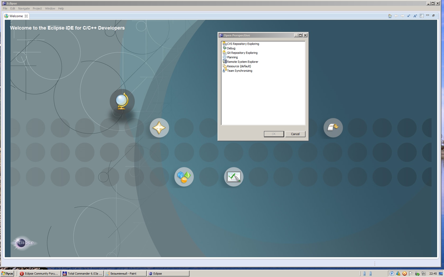The width and height of the screenshot is (444, 277).
Task: Open the What's New star icon
Action: tap(159, 128)
